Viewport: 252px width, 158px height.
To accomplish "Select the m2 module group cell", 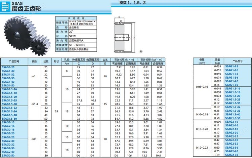I will click(x=34, y=139).
